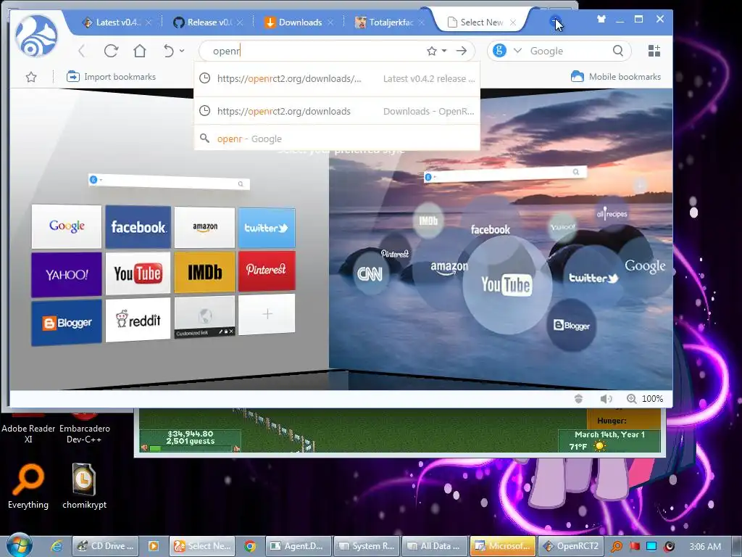Click the allrecipes bubble

point(612,214)
